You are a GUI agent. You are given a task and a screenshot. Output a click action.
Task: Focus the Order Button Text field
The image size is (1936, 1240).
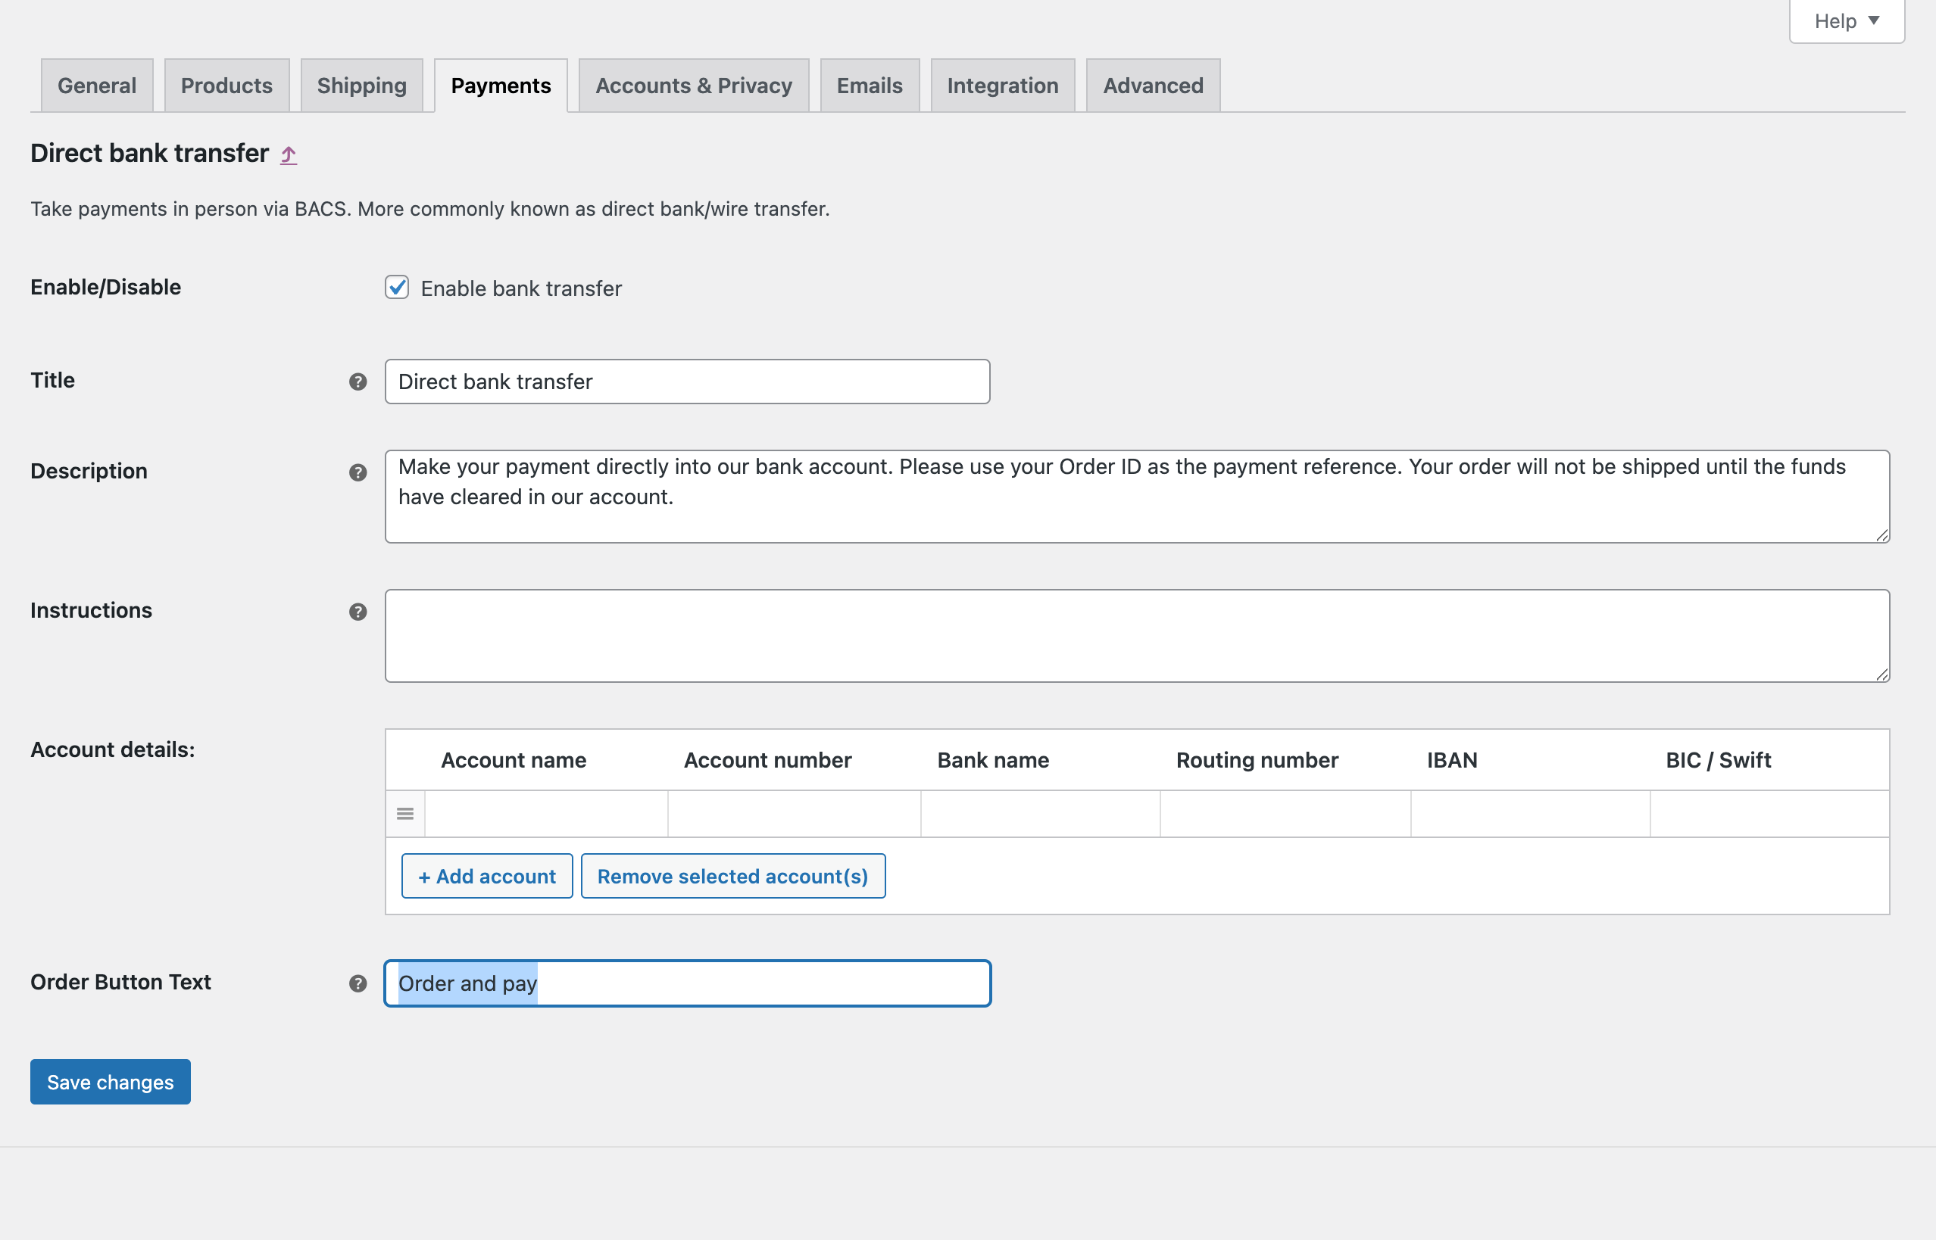tap(687, 983)
